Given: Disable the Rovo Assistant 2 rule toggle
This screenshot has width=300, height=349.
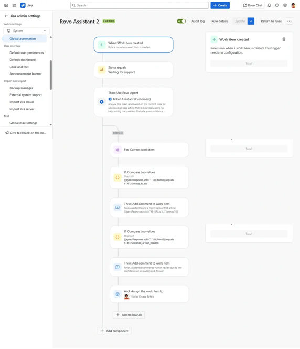Looking at the screenshot, I should coord(181,21).
